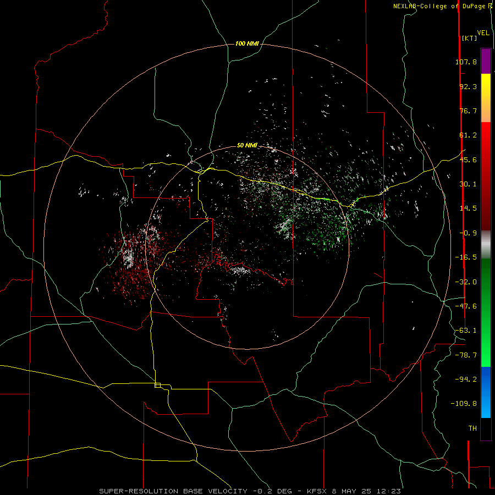Screen dimensions: 495x495
Task: Click the 100 NMI range ring label
Action: coord(247,43)
